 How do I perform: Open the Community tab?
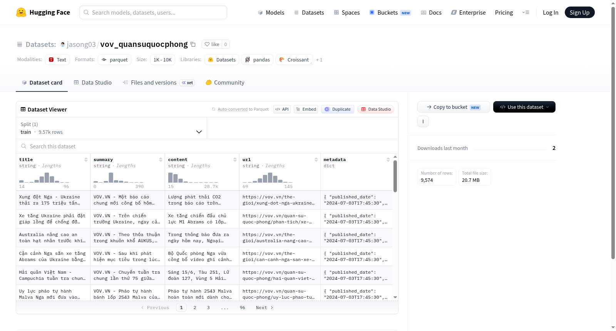click(225, 83)
